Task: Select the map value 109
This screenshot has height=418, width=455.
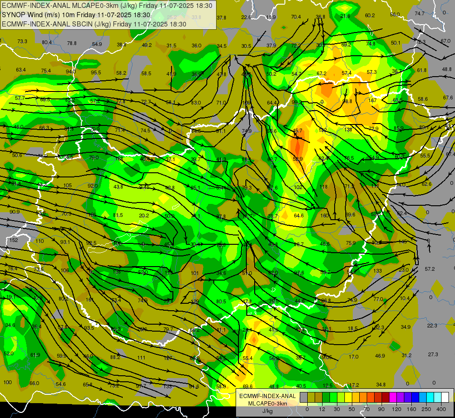Action: (246, 103)
